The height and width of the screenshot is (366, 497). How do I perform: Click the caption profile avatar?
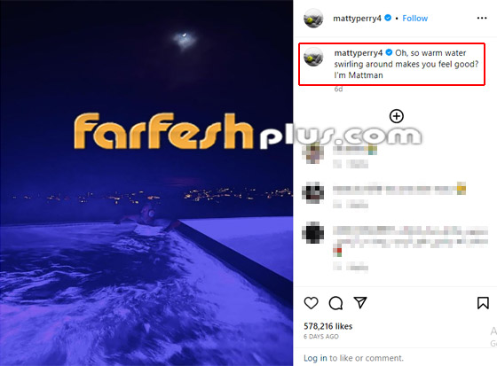click(x=313, y=57)
